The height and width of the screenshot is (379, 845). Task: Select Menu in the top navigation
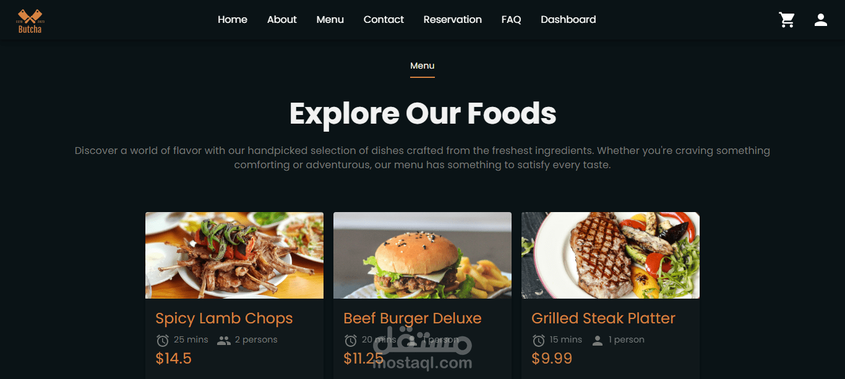coord(330,20)
